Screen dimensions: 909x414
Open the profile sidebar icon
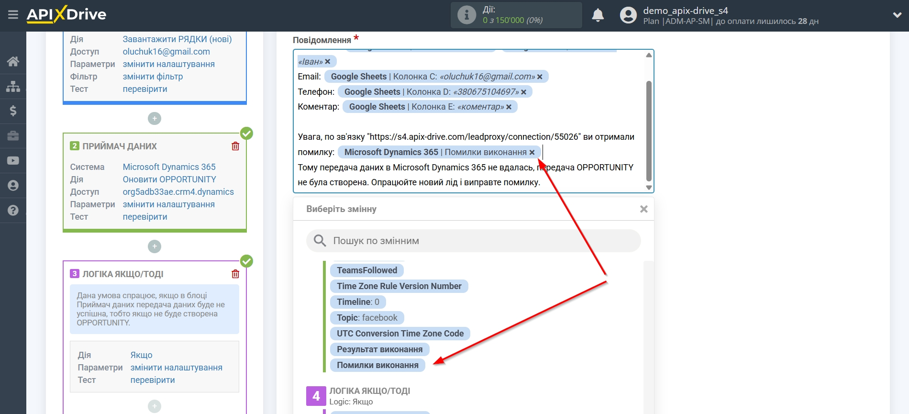(13, 186)
